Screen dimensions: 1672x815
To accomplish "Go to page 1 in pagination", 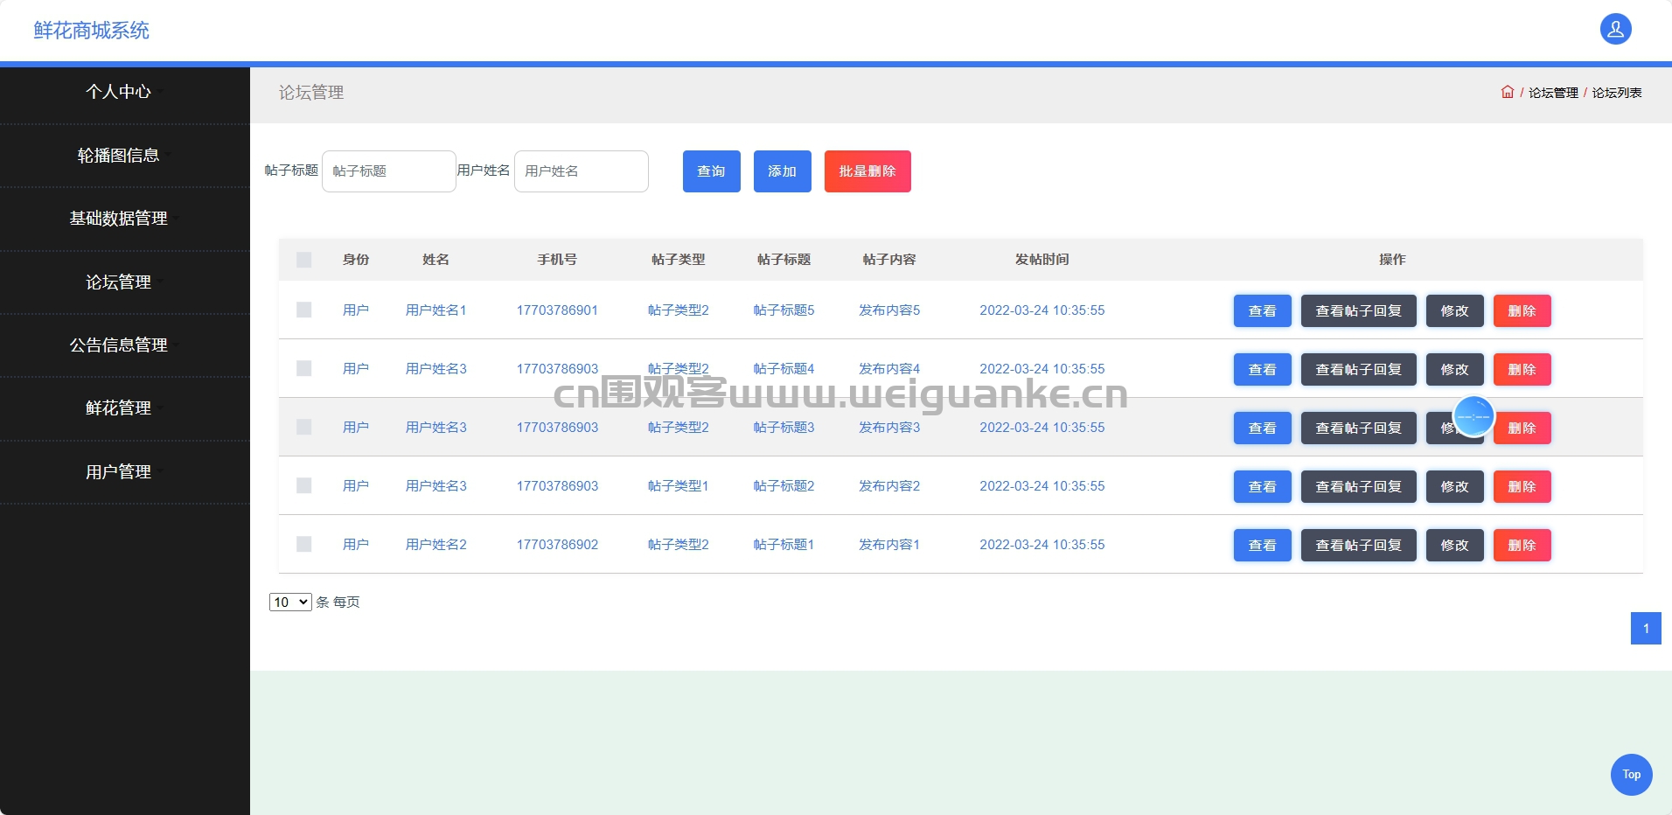I will pyautogui.click(x=1646, y=628).
